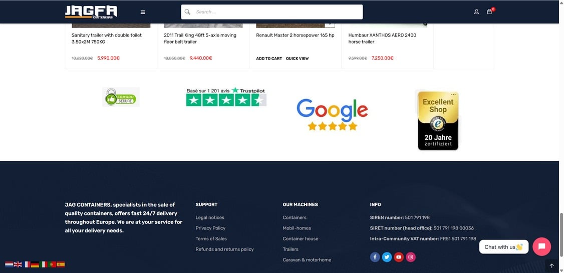Open the shopping cart icon

click(x=489, y=12)
